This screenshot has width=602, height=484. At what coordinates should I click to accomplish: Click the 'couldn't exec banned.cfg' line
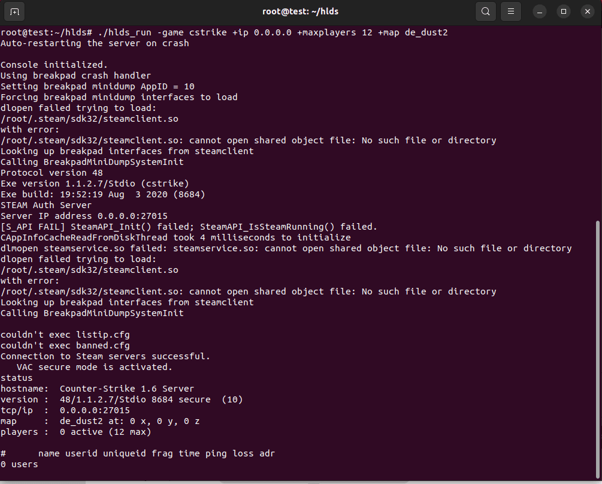point(65,345)
